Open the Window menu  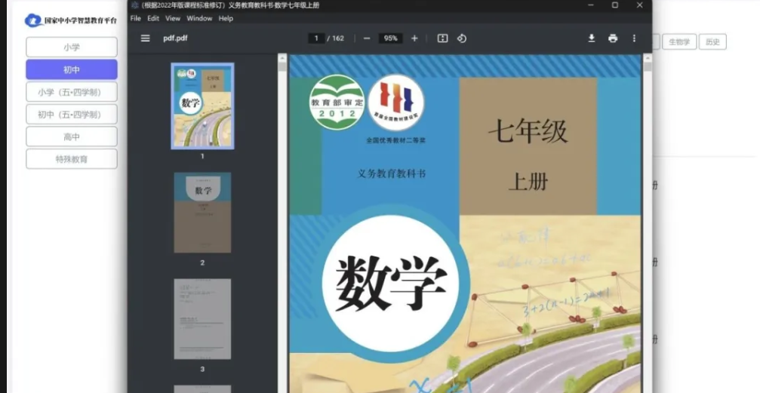(200, 18)
